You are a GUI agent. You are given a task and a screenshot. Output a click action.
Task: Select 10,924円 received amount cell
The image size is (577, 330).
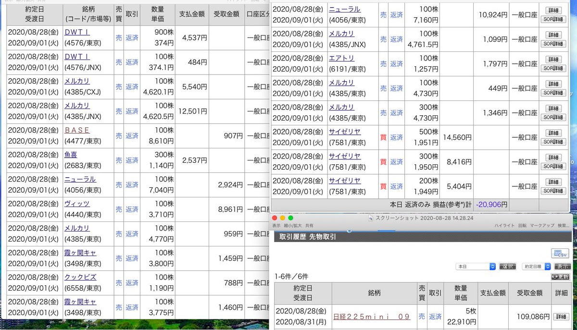(x=493, y=15)
